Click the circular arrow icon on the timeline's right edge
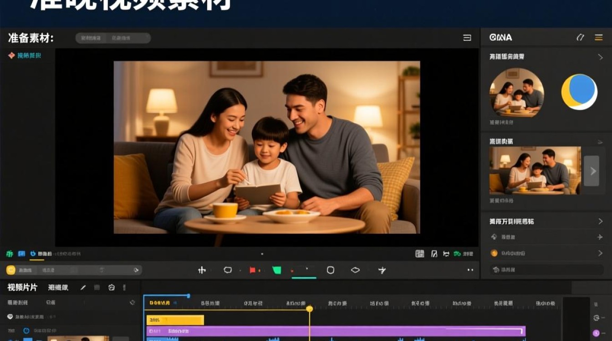Image resolution: width=612 pixels, height=341 pixels. 597,318
